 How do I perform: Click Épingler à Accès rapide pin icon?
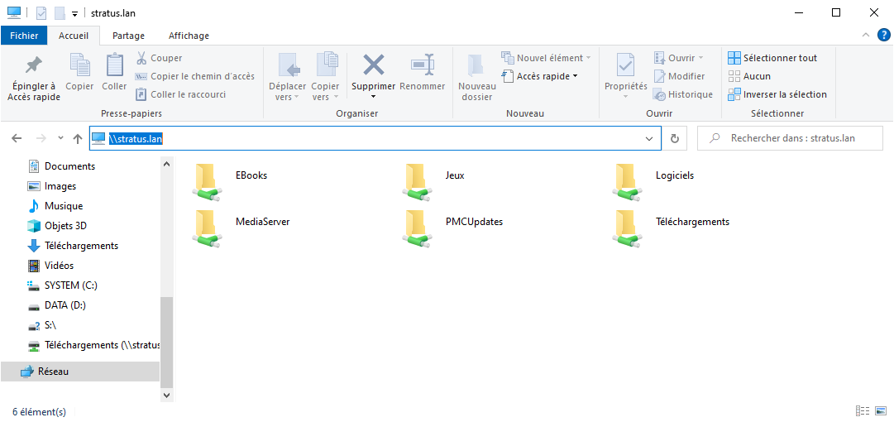pos(34,65)
